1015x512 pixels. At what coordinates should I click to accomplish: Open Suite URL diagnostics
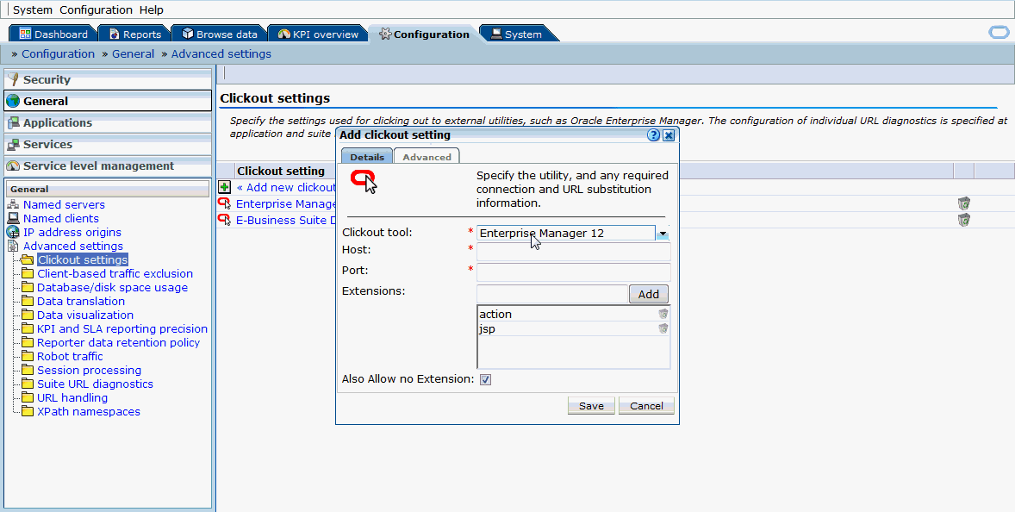(95, 384)
